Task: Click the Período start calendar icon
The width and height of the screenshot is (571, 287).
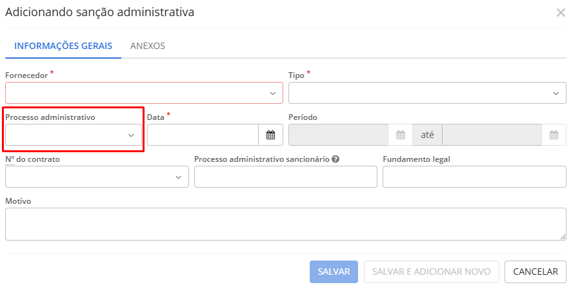Action: (400, 135)
